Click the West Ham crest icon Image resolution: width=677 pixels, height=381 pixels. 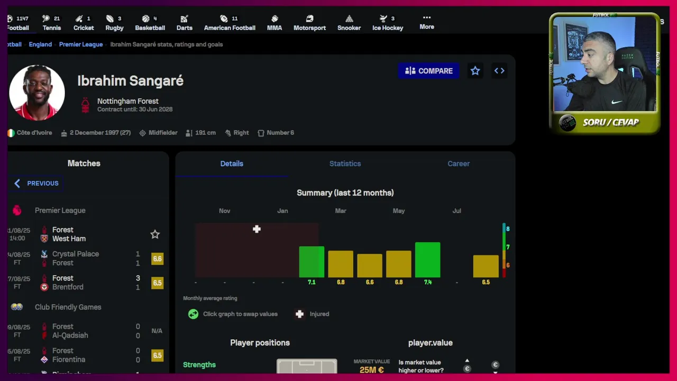click(44, 239)
